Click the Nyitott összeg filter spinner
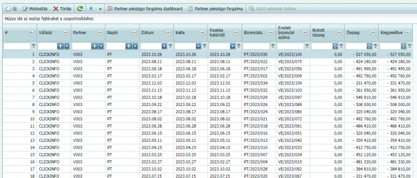 [x=335, y=46]
